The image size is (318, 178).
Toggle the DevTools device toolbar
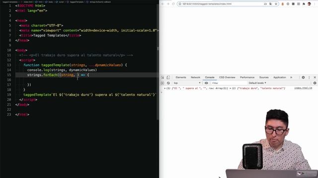tap(168, 78)
